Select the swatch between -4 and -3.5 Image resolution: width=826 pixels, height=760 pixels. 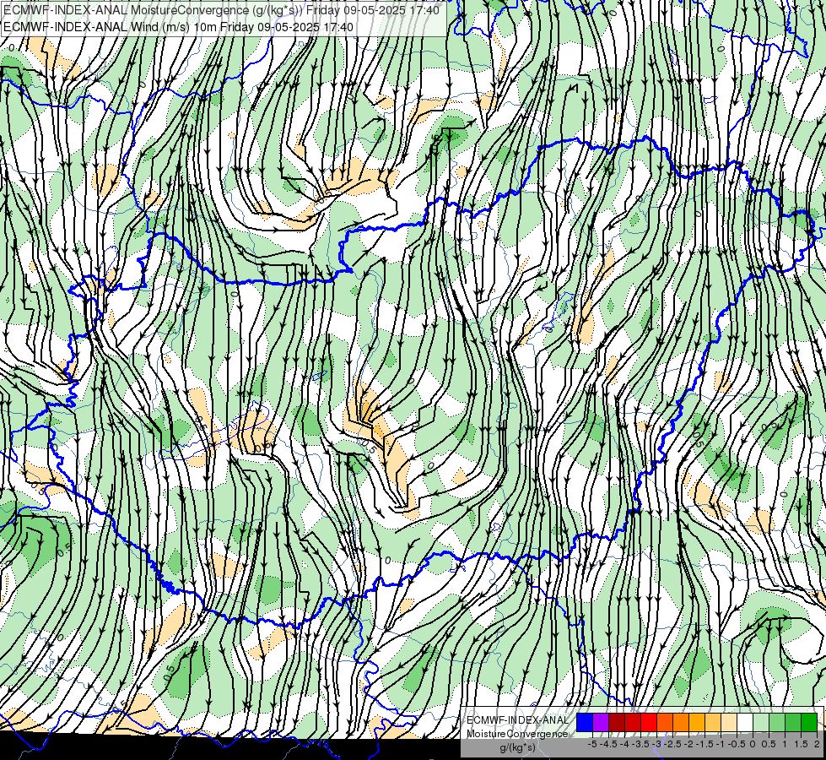pos(633,722)
